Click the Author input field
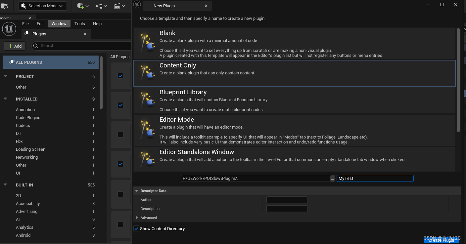This screenshot has height=244, width=466. (x=287, y=200)
